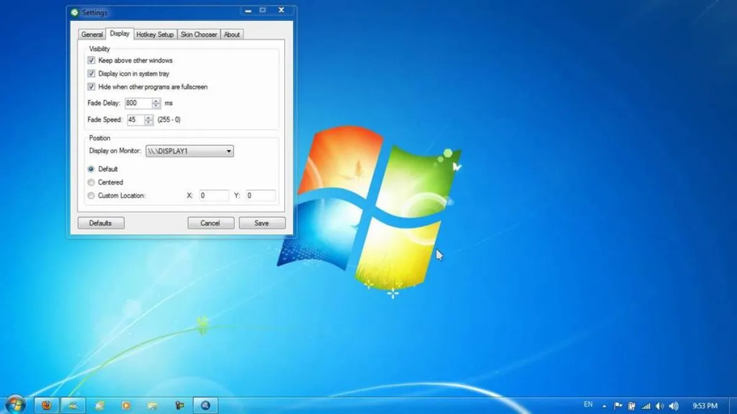Select the Display tab

pos(120,34)
